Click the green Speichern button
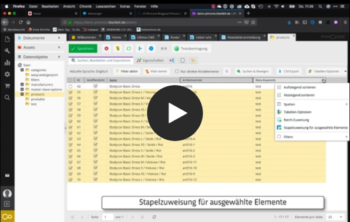The width and height of the screenshot is (350, 222). point(83,49)
